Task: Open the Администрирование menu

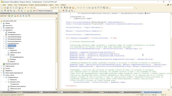Action: tap(41, 5)
